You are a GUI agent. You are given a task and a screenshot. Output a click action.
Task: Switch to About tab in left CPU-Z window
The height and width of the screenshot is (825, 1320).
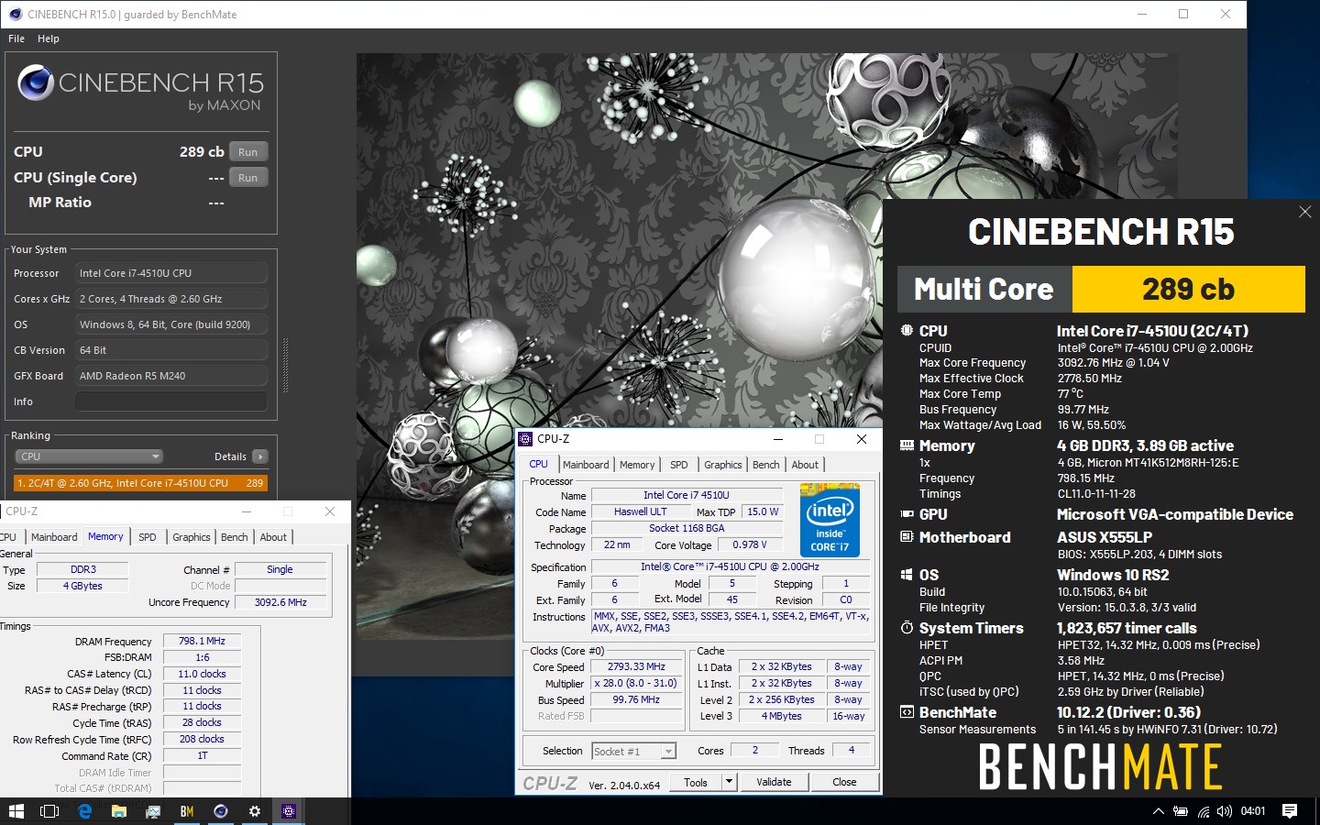273,537
